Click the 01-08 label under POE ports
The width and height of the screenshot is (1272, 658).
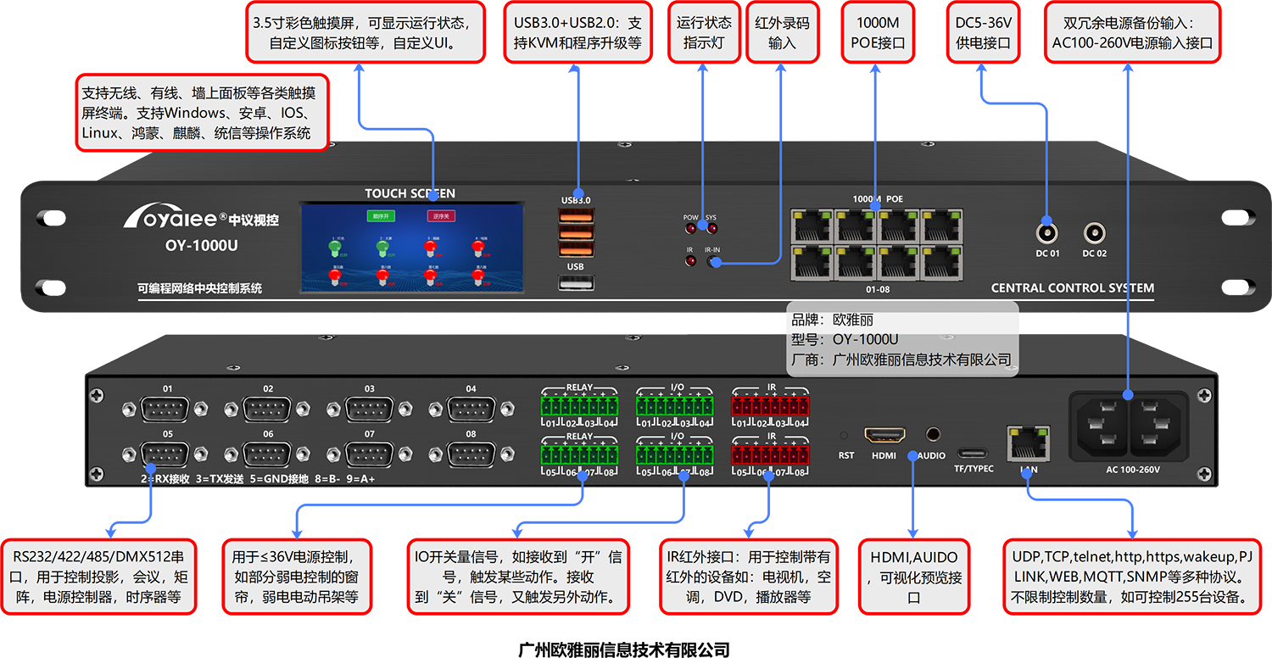[x=877, y=290]
